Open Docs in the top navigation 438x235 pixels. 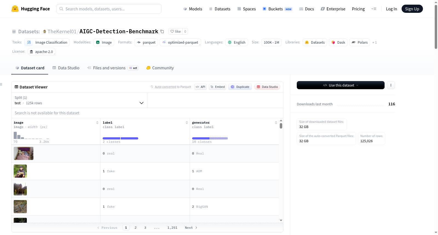coord(307,9)
